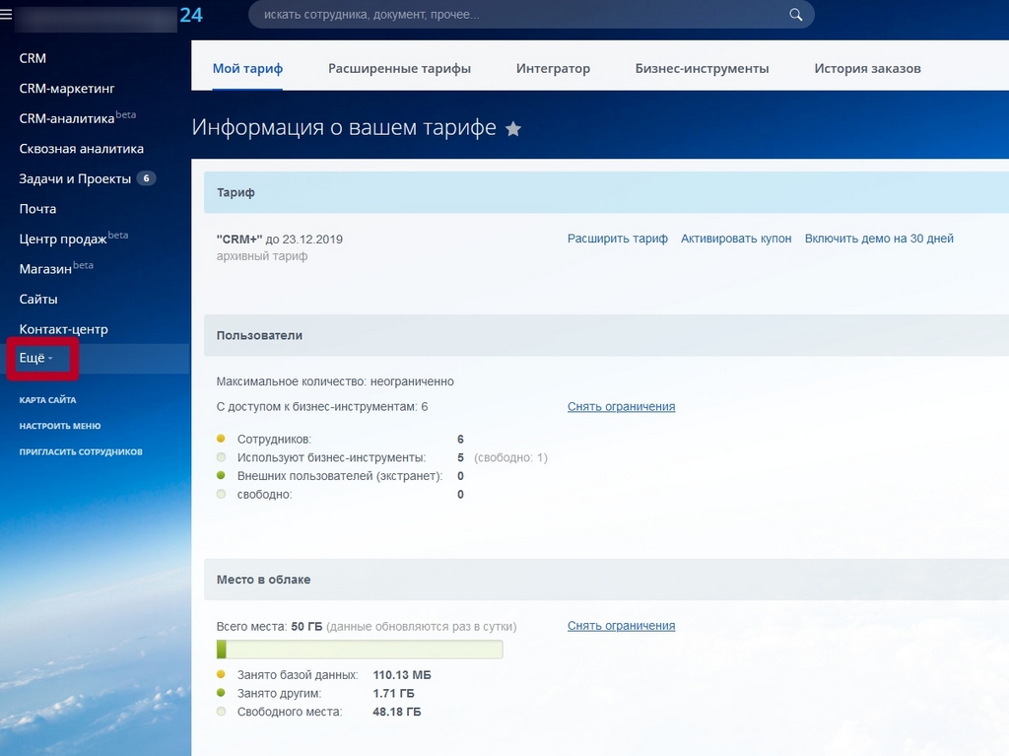Click the cloud storage usage bar
Screen dimensions: 1009x756
pos(360,650)
